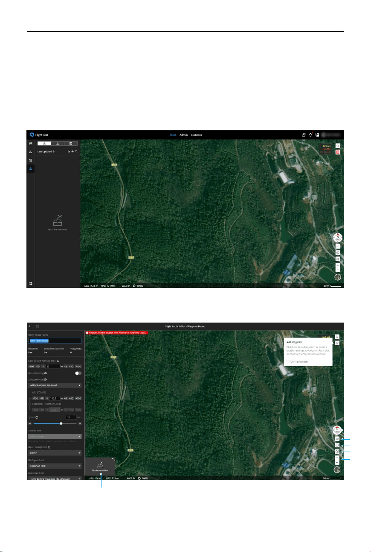Expand the Upon Completion Hover dropdown

click(x=55, y=453)
